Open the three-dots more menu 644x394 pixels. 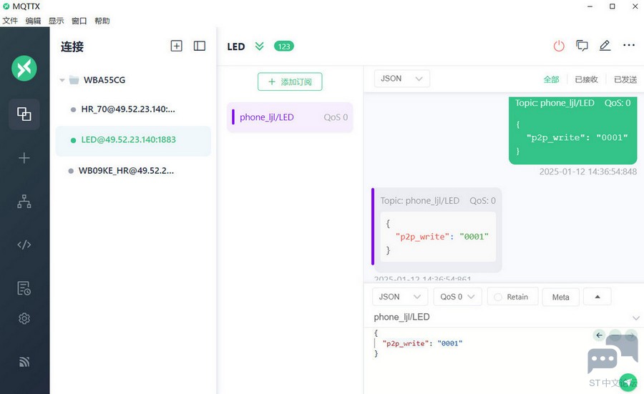tap(629, 45)
